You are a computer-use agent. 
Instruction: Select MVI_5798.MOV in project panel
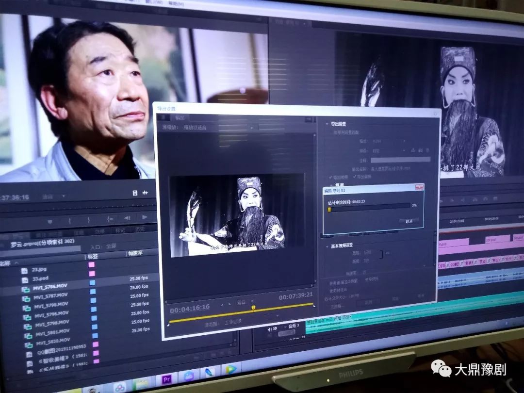pyautogui.click(x=52, y=323)
